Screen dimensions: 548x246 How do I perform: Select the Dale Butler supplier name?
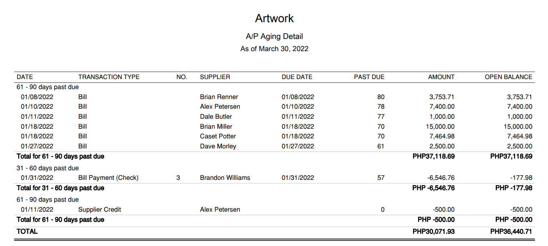(x=216, y=117)
